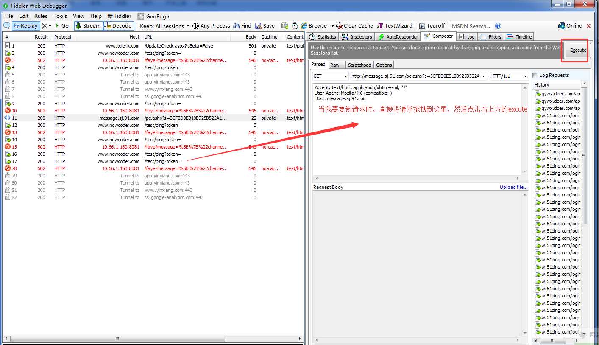Click the comment balloon icon in toolbar
The width and height of the screenshot is (599, 345).
(x=7, y=26)
